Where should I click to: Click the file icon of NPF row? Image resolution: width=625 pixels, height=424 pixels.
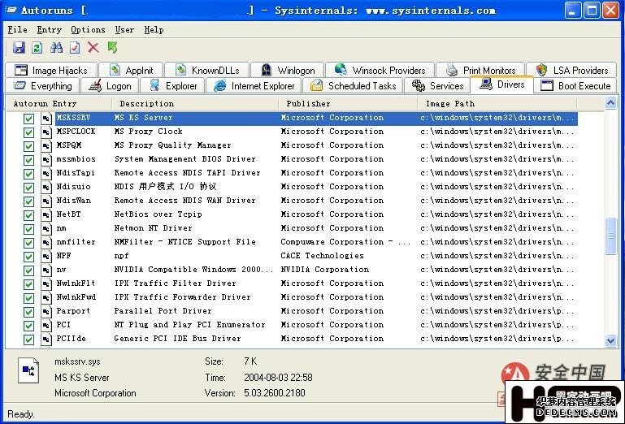(46, 256)
